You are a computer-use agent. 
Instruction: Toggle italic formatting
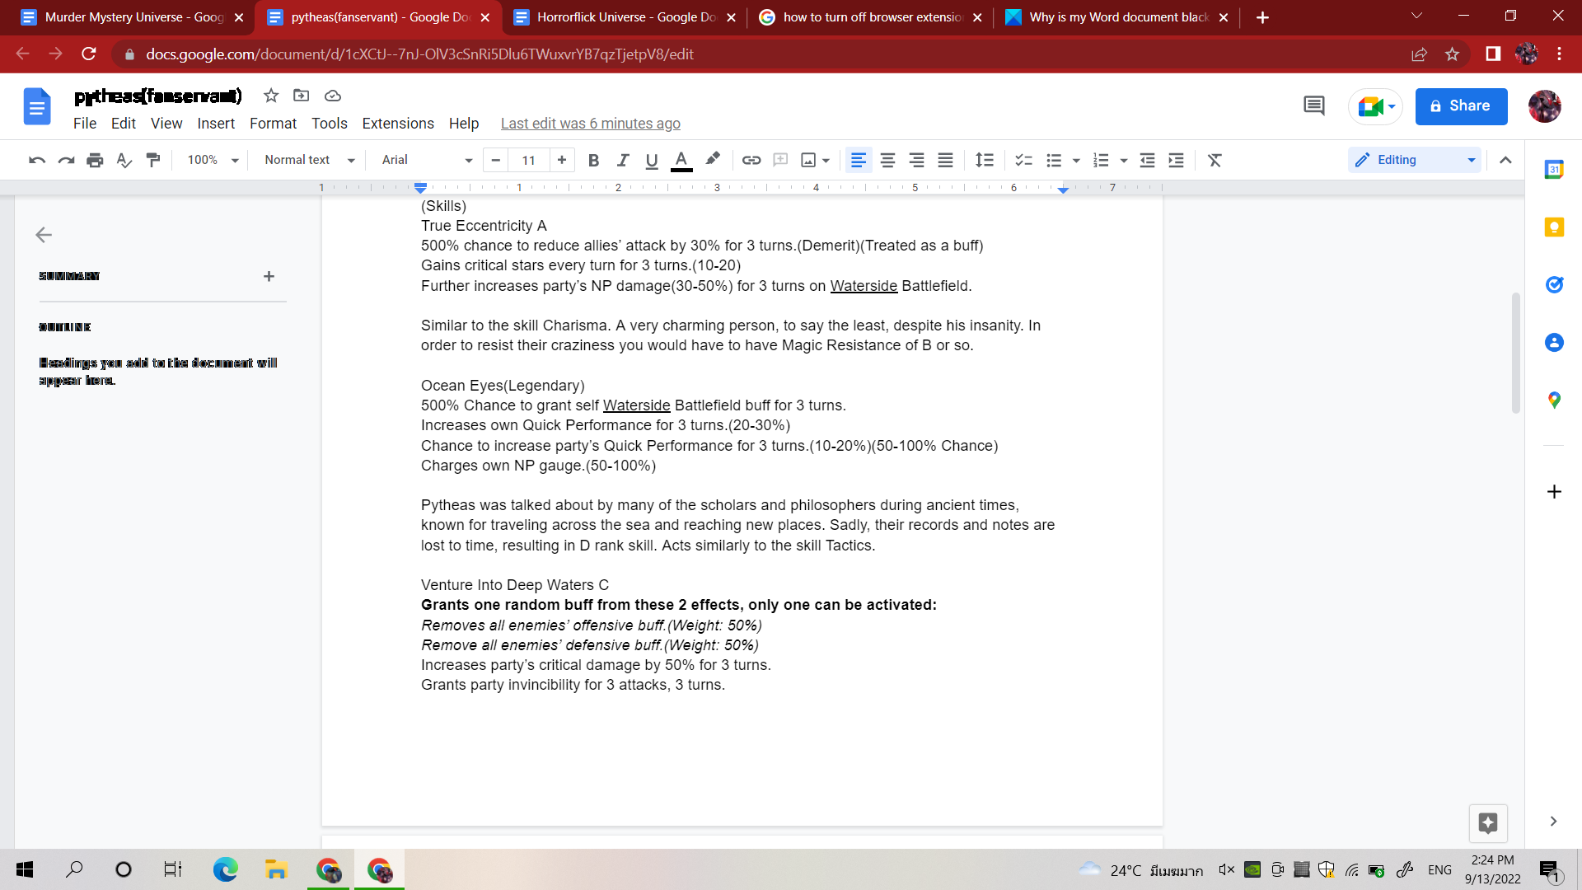pos(623,160)
